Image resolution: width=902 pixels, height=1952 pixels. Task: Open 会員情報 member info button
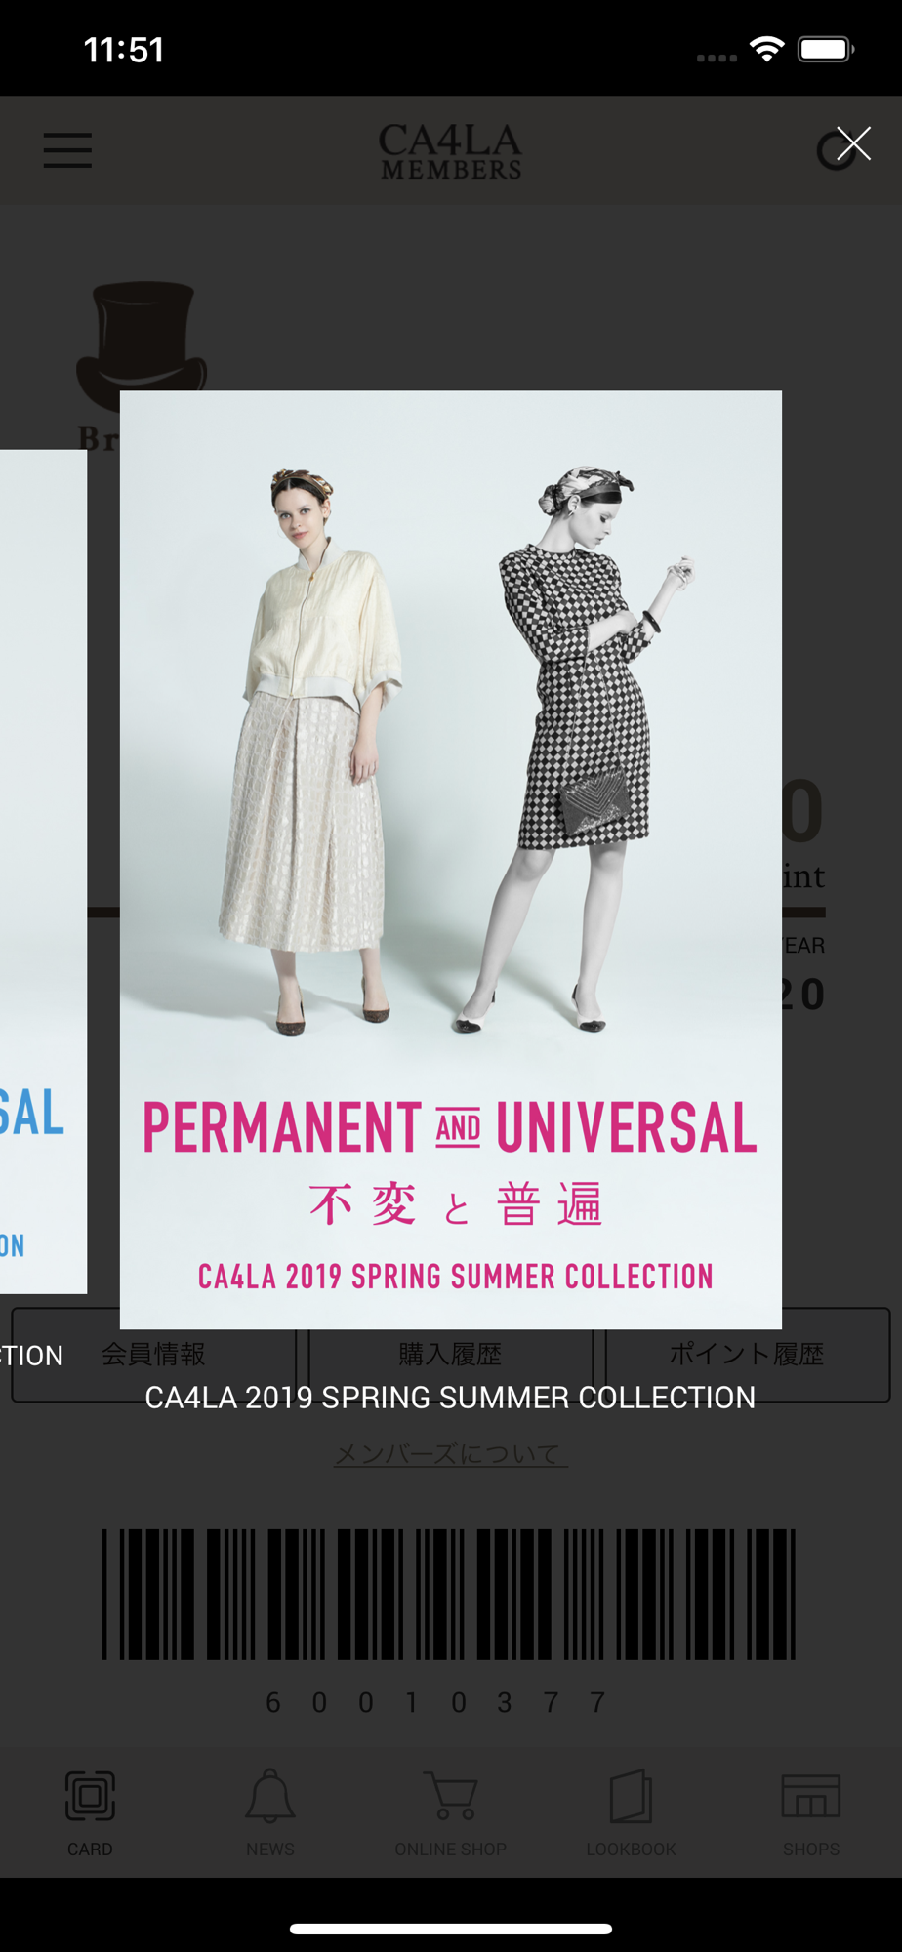[x=153, y=1355]
